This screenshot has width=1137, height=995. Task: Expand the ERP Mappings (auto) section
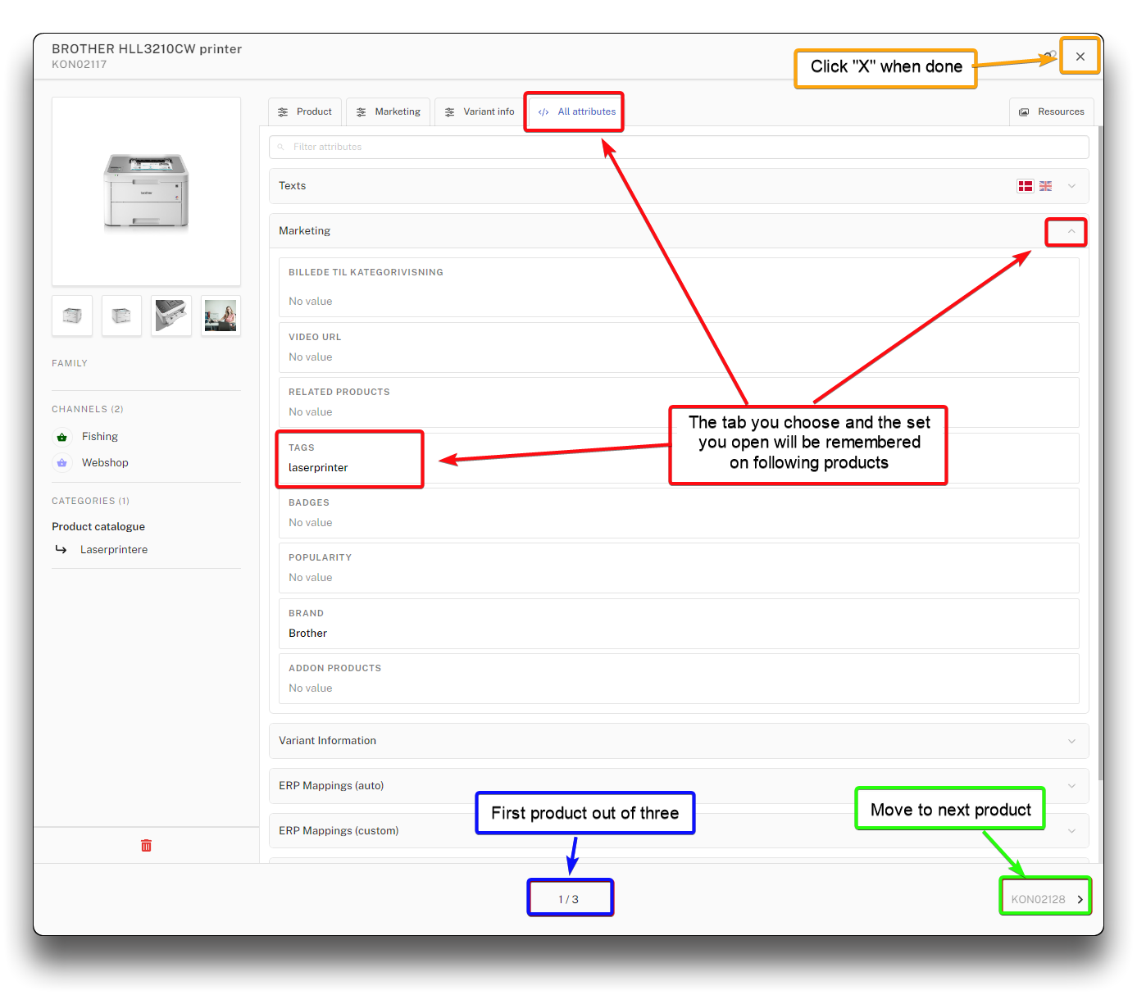click(x=1071, y=786)
